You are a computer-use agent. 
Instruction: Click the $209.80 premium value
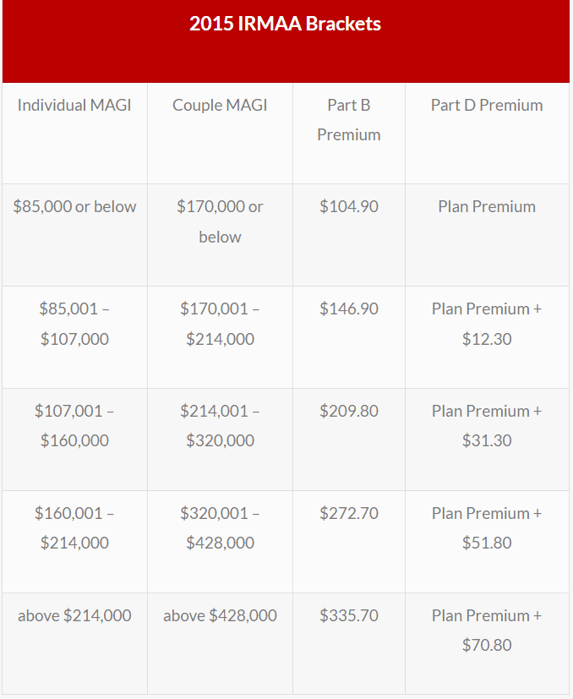tap(349, 412)
